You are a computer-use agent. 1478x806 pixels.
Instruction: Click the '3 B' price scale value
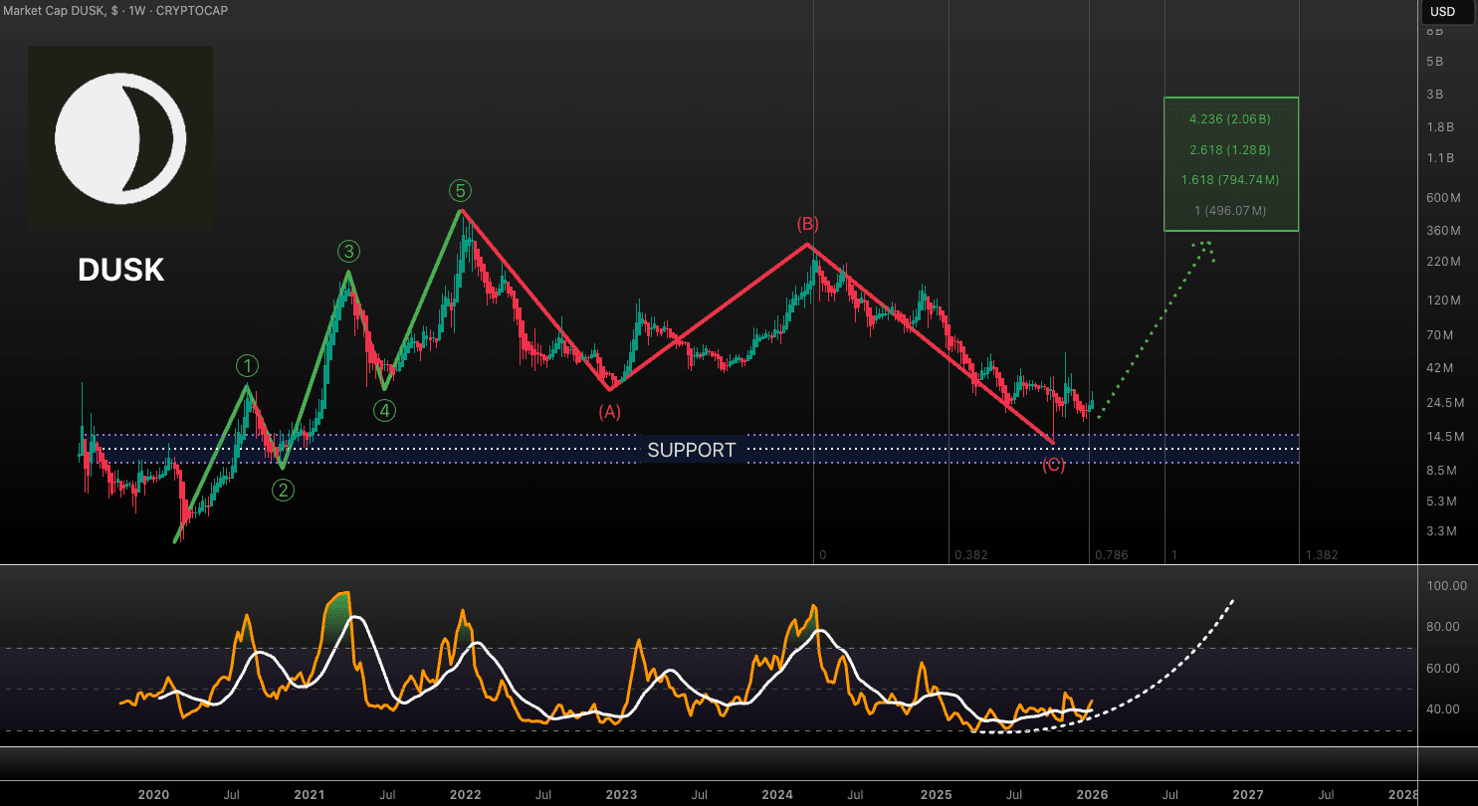click(1434, 95)
